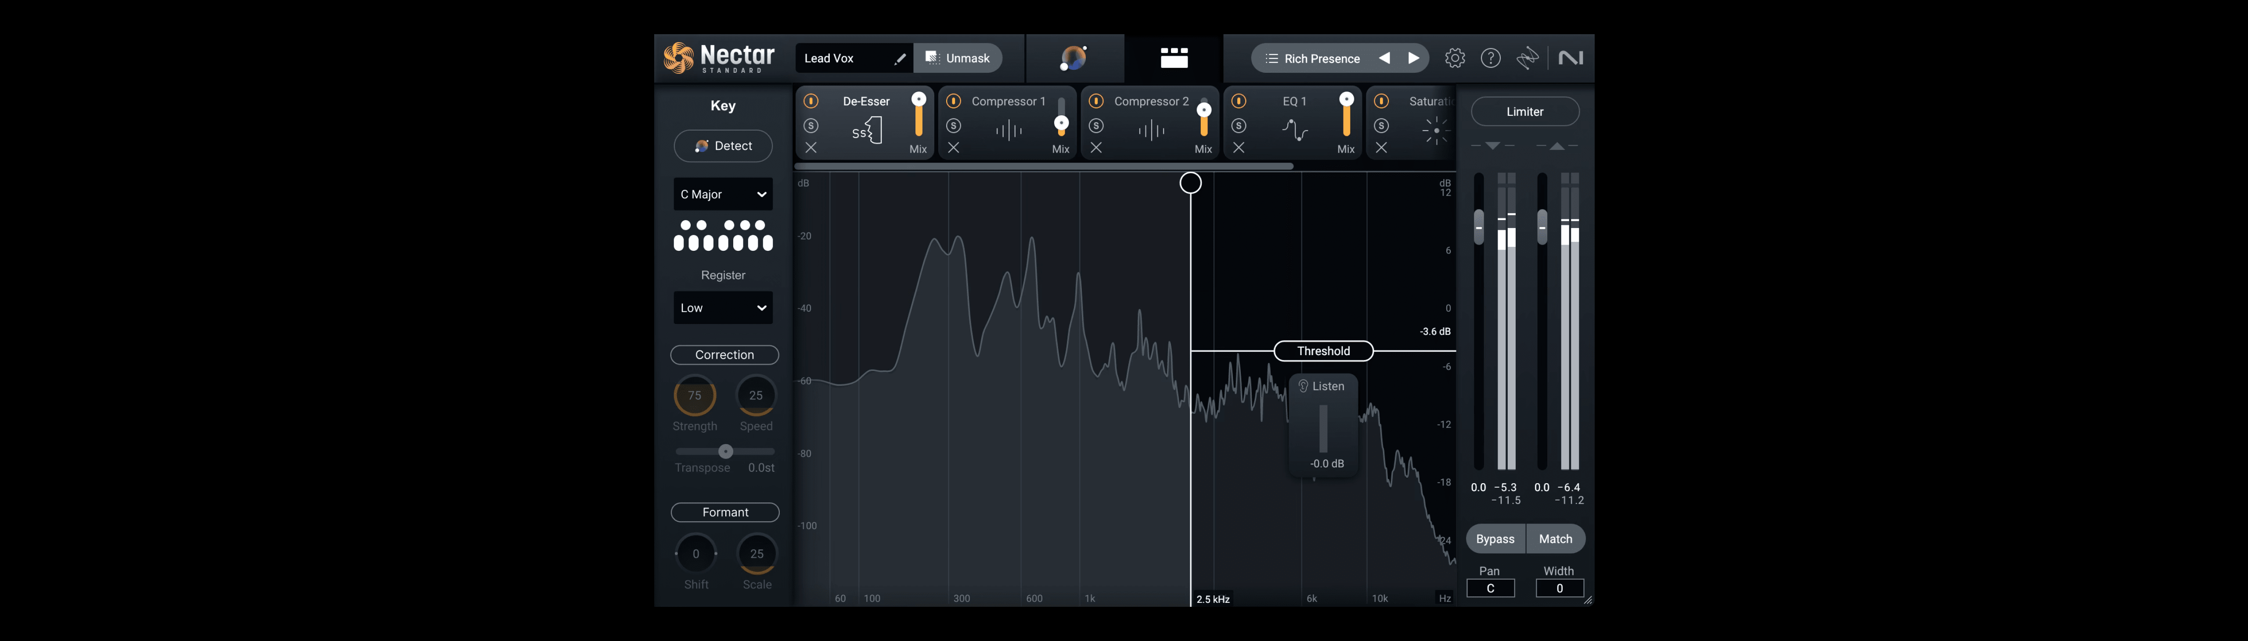The width and height of the screenshot is (2248, 641).
Task: Open the help question mark icon
Action: tap(1491, 58)
